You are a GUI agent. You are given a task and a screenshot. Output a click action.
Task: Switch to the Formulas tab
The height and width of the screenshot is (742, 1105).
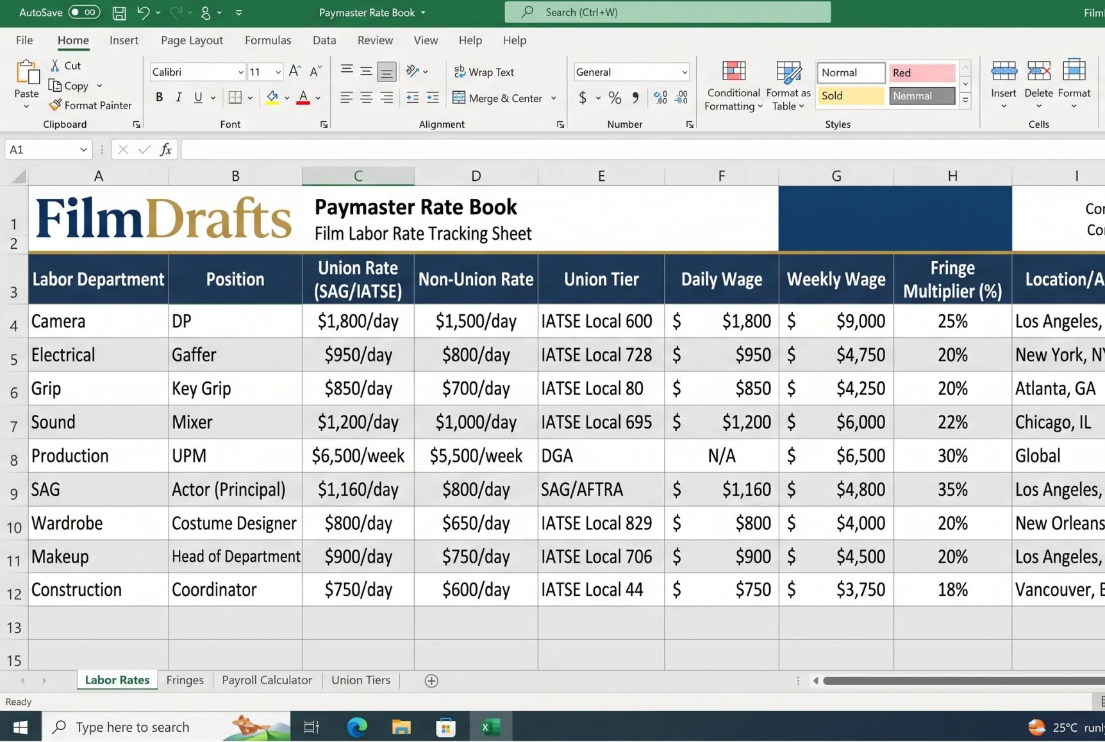(x=268, y=40)
